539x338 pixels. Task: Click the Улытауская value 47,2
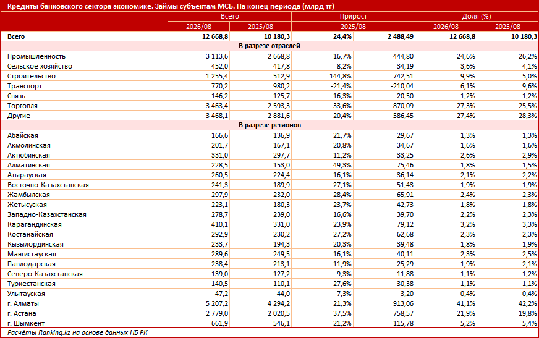[x=221, y=294]
